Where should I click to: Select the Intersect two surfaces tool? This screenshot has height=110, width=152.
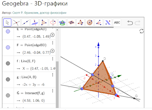[x=62, y=23]
